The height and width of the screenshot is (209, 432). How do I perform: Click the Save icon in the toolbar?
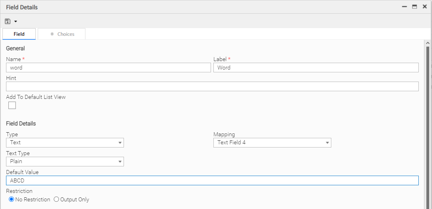(8, 21)
